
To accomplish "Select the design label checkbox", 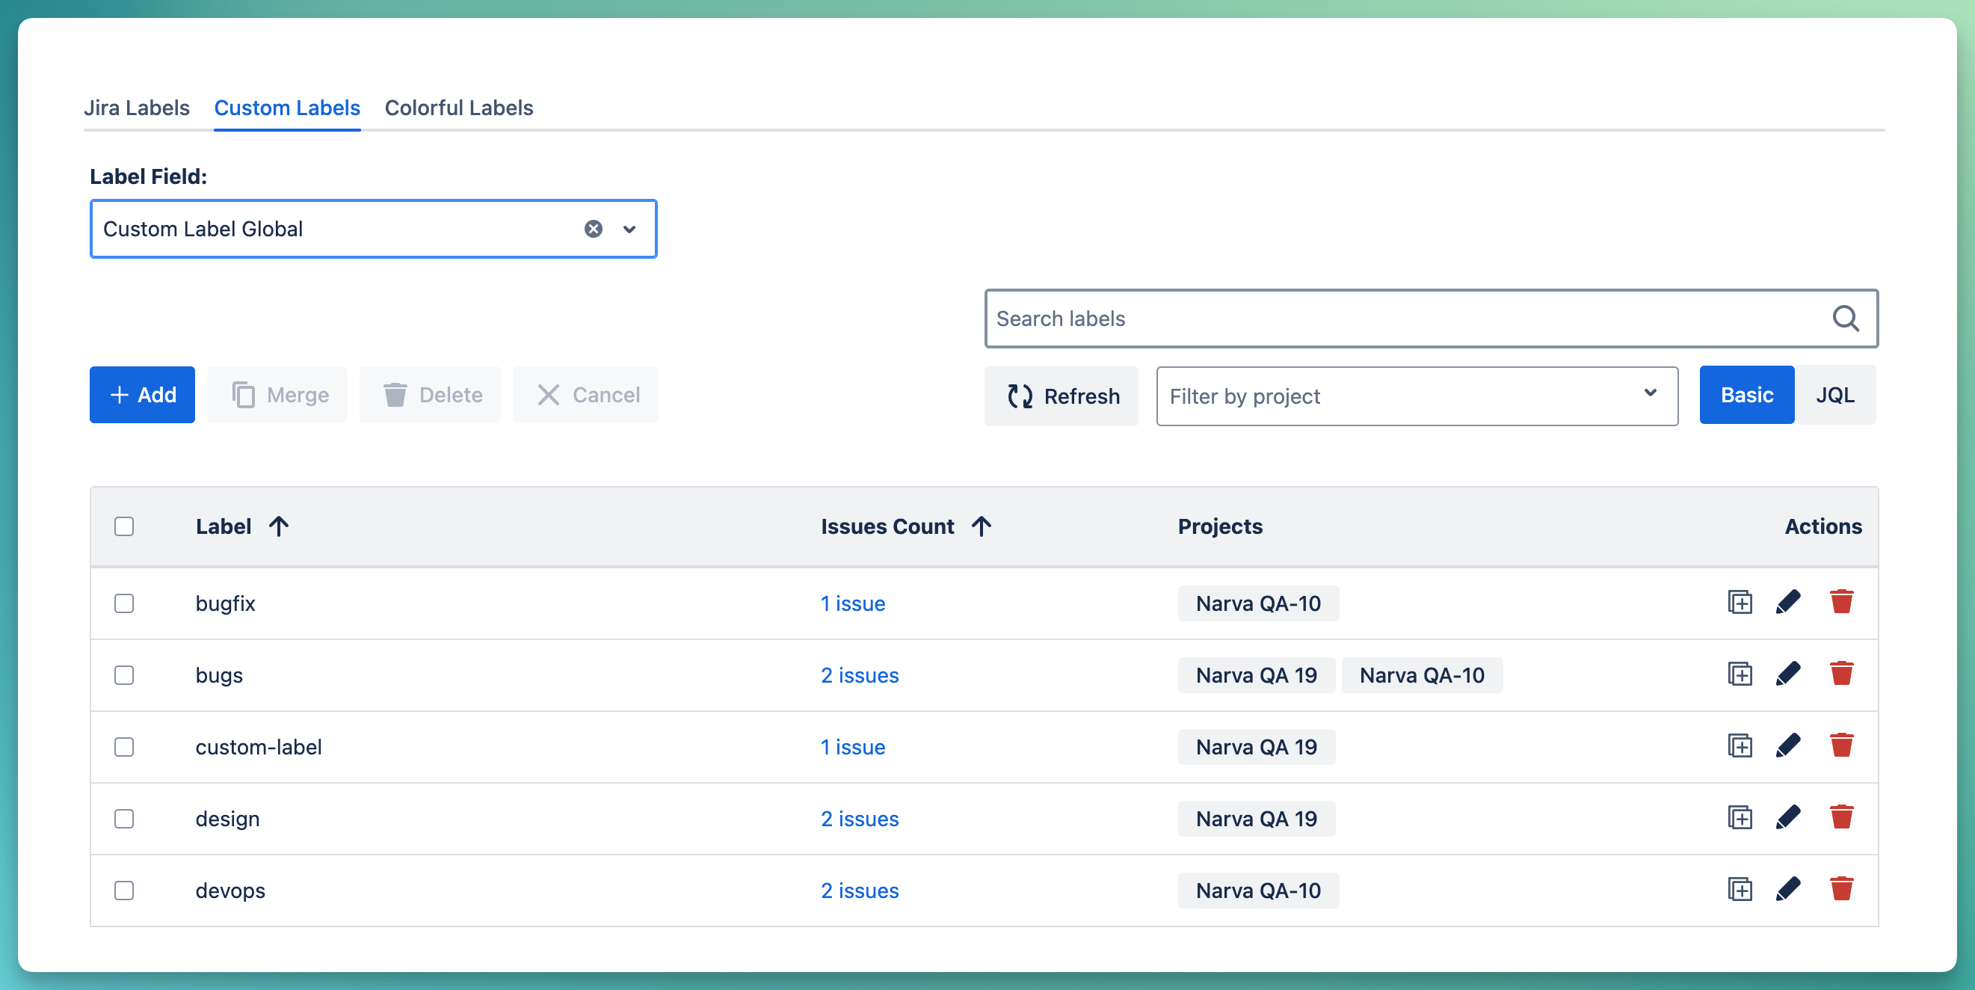I will pos(124,819).
